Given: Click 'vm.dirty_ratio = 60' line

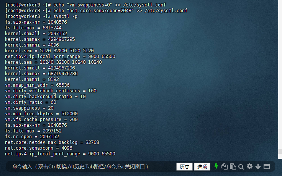Looking at the screenshot, I should [x=31, y=103].
